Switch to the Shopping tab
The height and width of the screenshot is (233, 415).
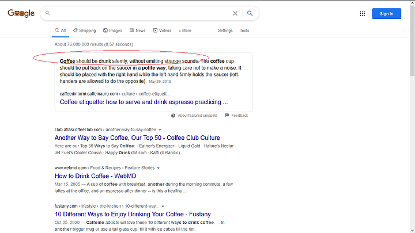point(84,30)
